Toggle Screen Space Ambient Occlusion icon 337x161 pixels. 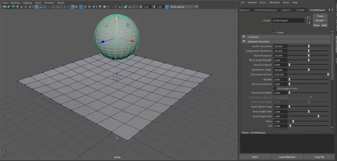[x=100, y=7]
